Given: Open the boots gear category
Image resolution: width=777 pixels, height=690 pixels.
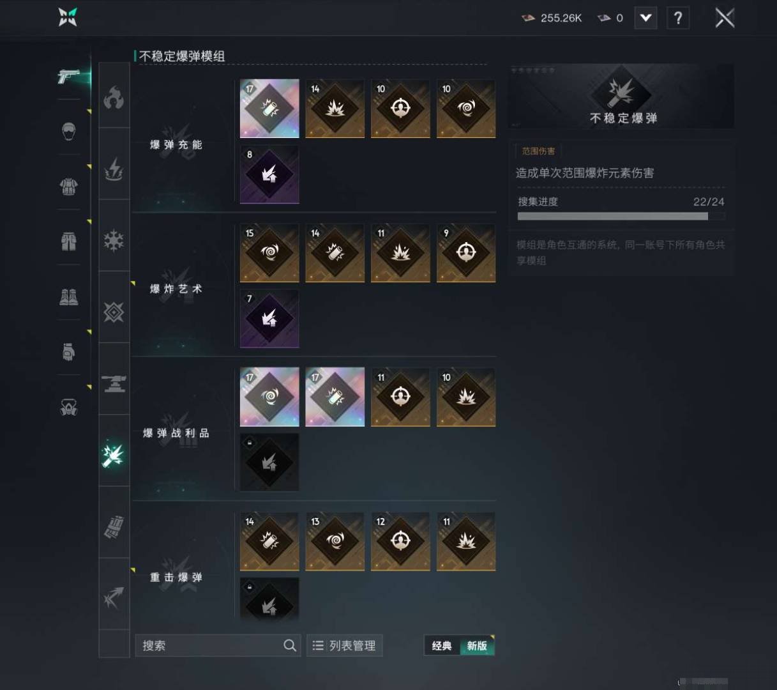Looking at the screenshot, I should pyautogui.click(x=69, y=296).
